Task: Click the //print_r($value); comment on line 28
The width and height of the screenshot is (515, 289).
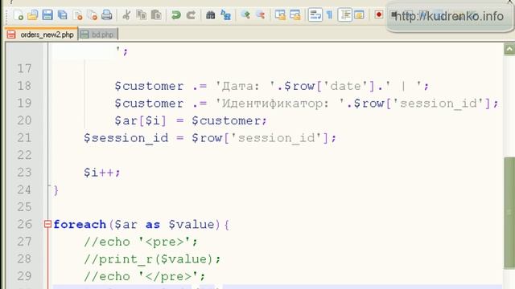Action: [x=152, y=259]
